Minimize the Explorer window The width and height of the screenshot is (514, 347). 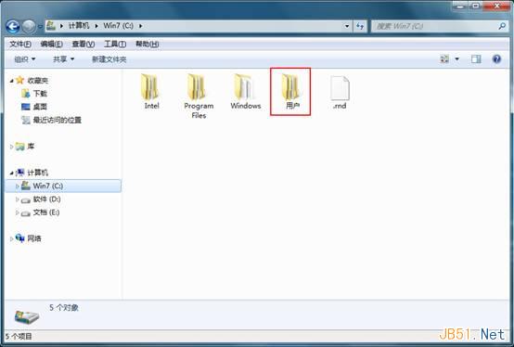click(x=460, y=6)
